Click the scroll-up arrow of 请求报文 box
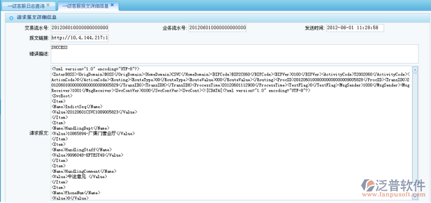 (415, 70)
